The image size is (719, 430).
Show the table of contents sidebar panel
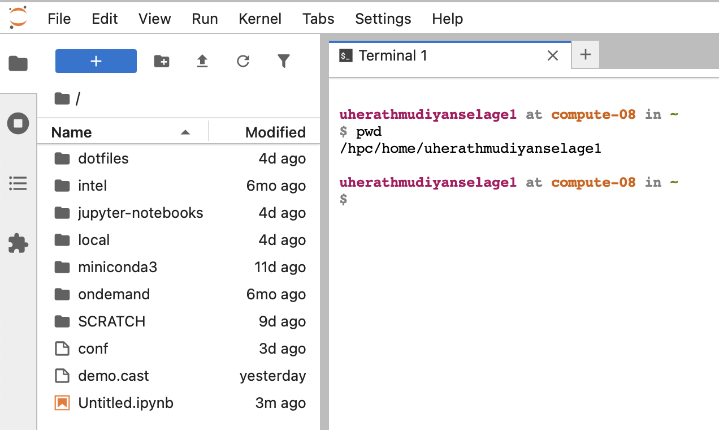[18, 183]
